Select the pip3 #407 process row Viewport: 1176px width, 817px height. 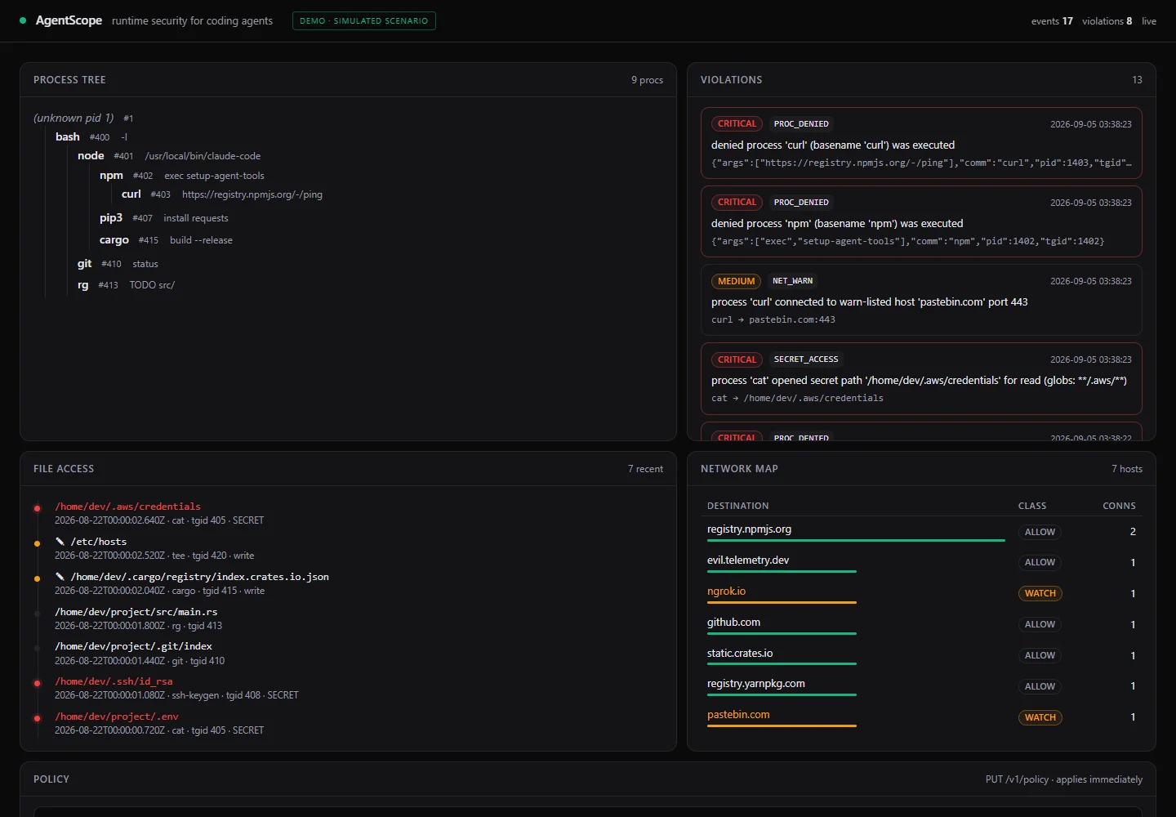[163, 217]
